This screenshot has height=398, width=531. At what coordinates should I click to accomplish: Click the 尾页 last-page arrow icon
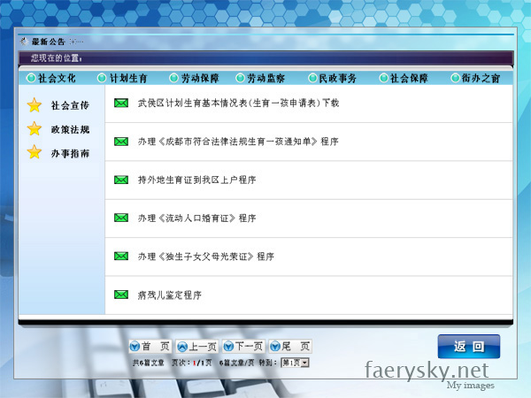click(273, 347)
